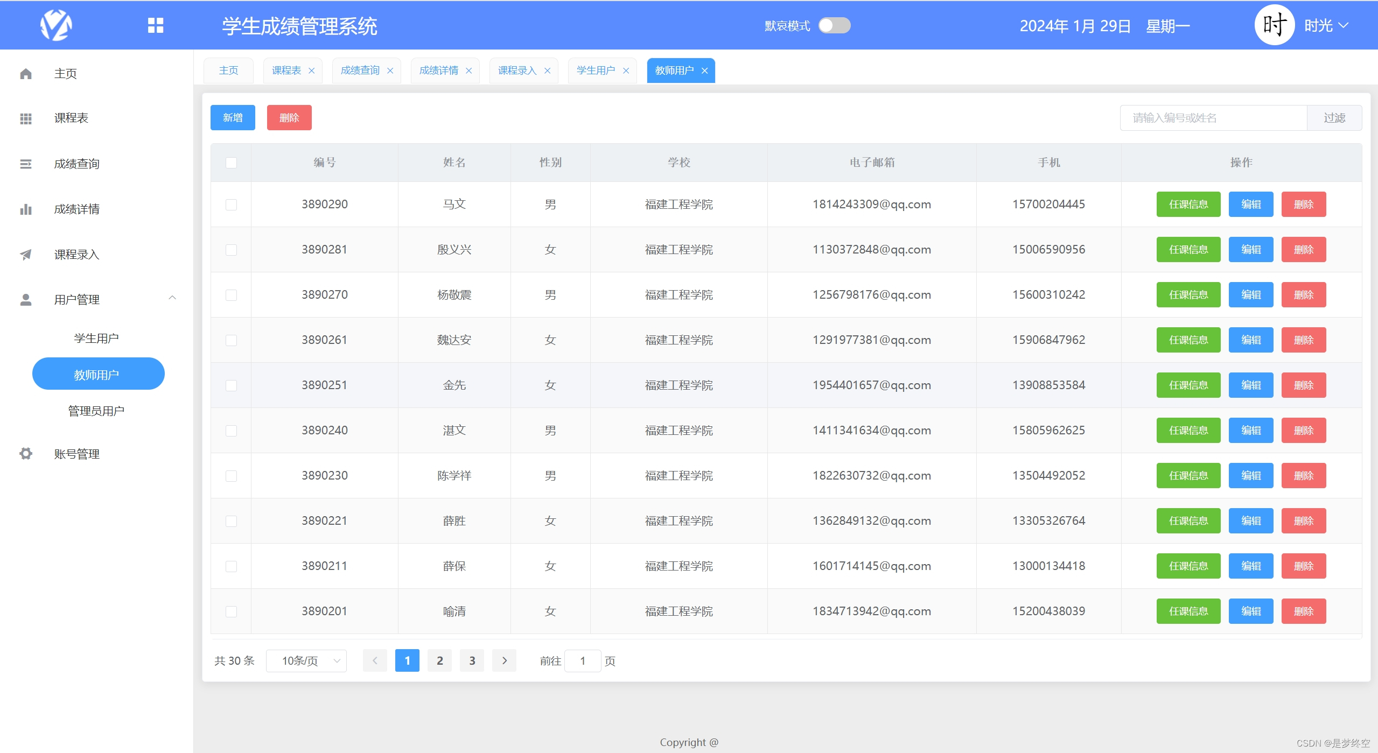Click the red 删除 toolbar button
Viewport: 1378px width, 753px height.
[289, 117]
